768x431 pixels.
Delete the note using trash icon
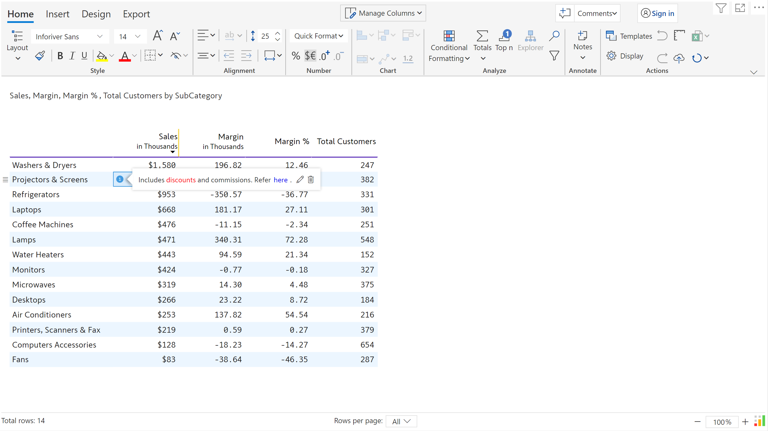pyautogui.click(x=311, y=180)
